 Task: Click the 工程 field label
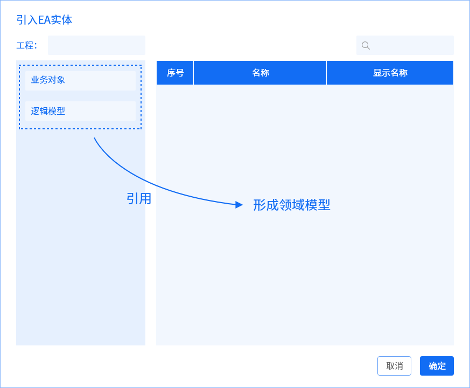coord(26,46)
